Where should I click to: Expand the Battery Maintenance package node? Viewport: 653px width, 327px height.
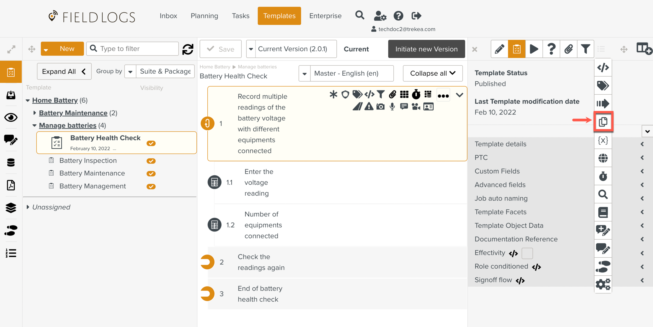tap(34, 113)
